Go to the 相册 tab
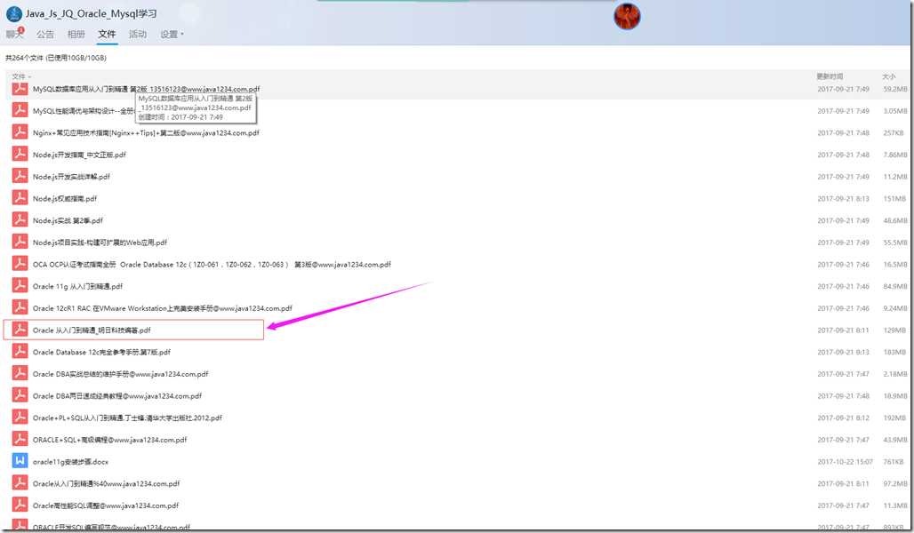The width and height of the screenshot is (914, 533). (76, 35)
